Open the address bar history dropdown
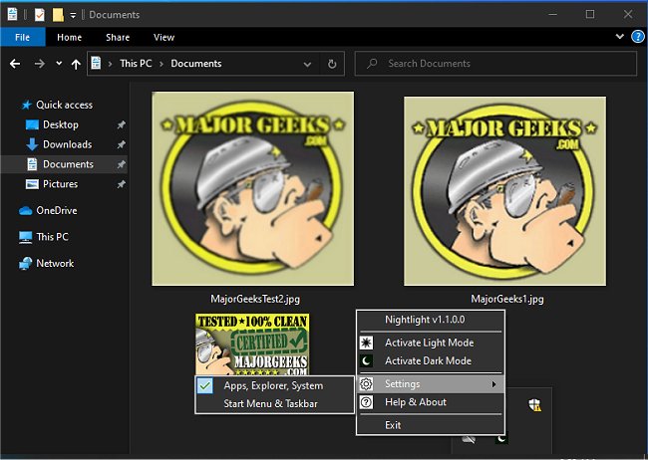The height and width of the screenshot is (460, 648). tap(307, 64)
